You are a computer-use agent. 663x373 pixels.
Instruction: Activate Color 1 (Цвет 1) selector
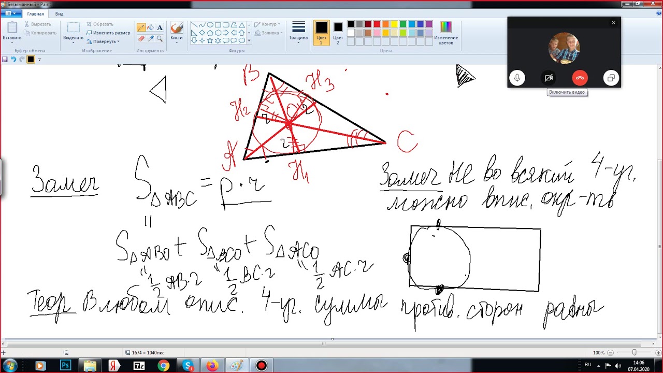(321, 33)
